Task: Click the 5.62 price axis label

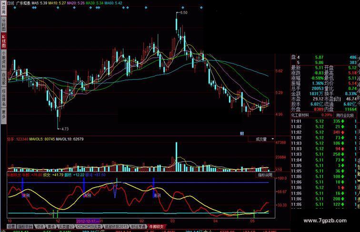Action: click(279, 71)
